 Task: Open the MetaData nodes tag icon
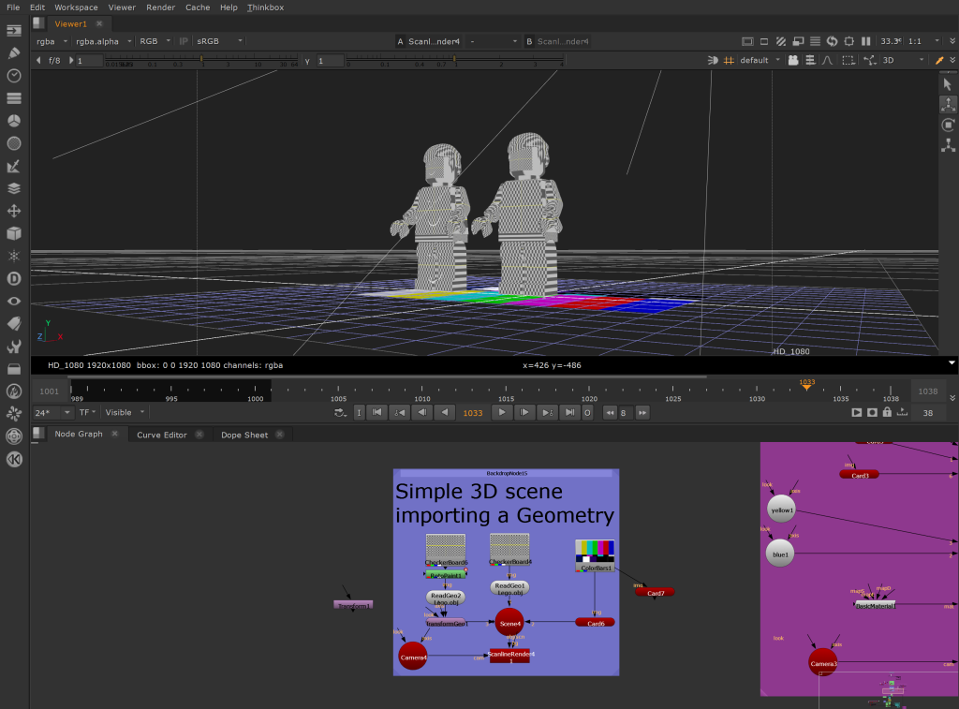[13, 324]
